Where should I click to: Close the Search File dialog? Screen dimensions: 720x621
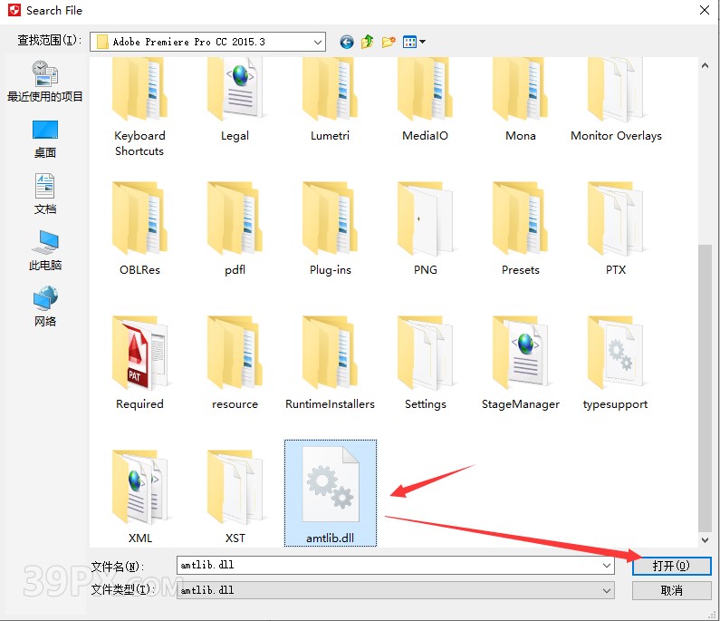[x=705, y=10]
